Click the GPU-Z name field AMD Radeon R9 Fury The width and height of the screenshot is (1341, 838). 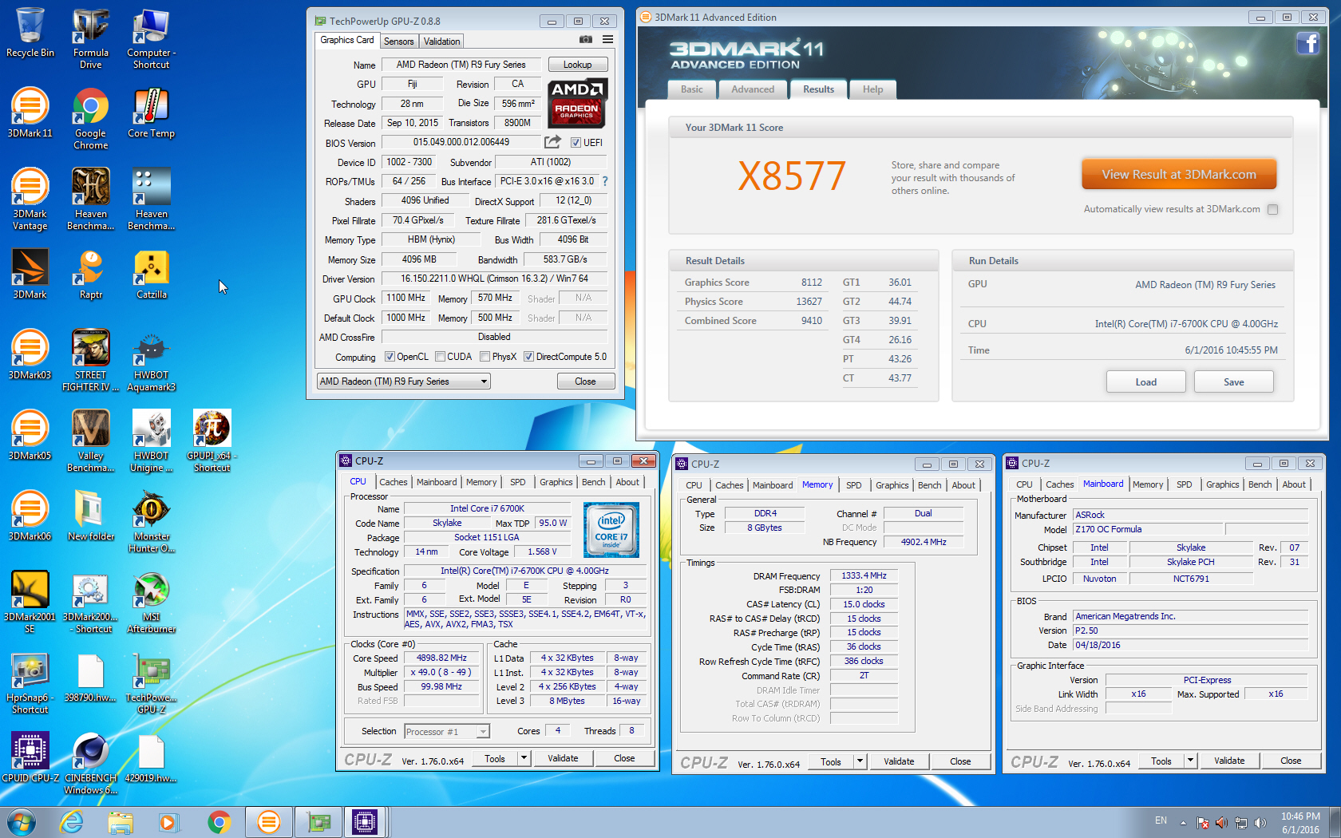pyautogui.click(x=461, y=65)
